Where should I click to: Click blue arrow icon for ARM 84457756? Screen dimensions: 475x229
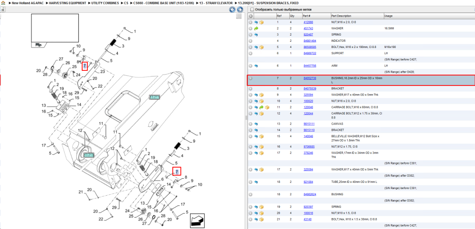[x=256, y=66]
